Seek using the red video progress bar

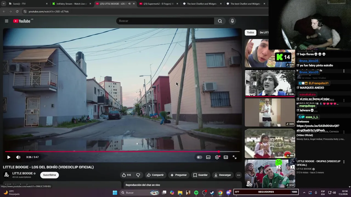coord(122,151)
